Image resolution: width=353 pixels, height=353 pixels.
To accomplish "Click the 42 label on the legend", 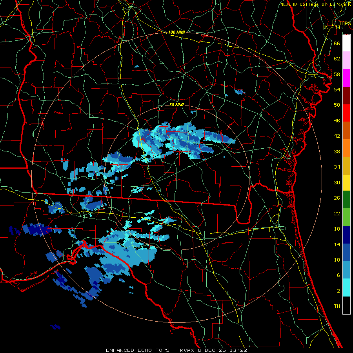I will coord(337,136).
